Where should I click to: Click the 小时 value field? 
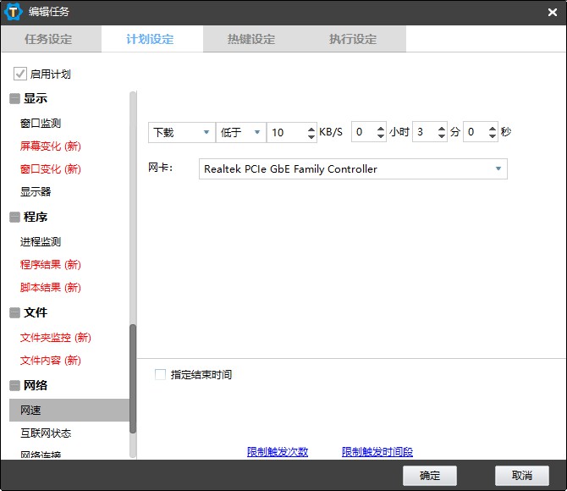[x=364, y=132]
